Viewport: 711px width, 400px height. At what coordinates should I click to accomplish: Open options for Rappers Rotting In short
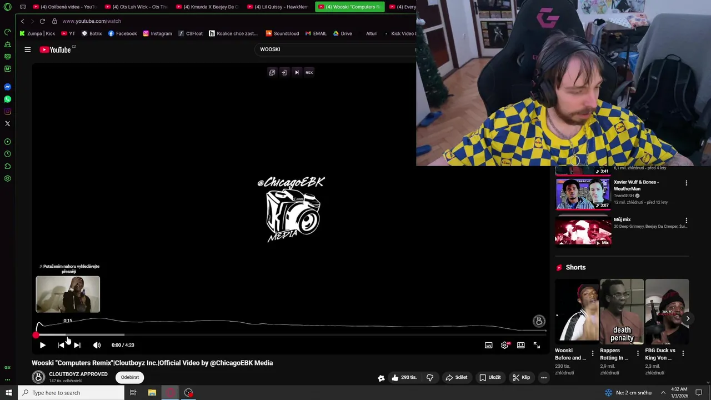[638, 353]
